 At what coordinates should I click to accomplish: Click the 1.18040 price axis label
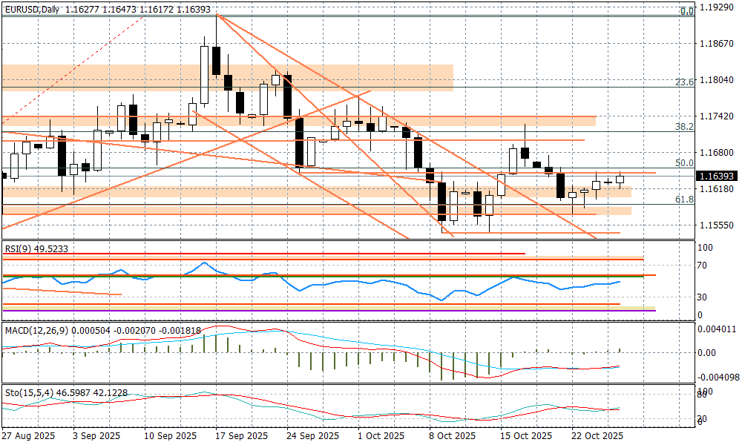click(718, 80)
